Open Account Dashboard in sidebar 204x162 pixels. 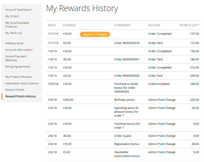18,10
